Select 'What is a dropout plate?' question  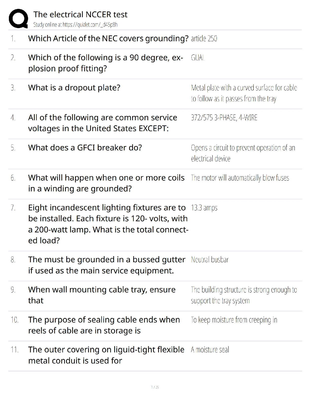(74, 88)
